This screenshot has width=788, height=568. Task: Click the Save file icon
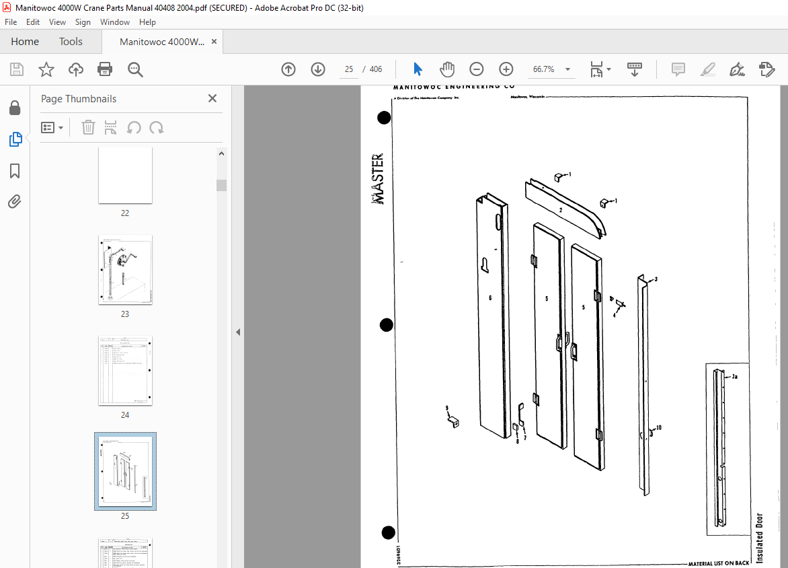point(17,69)
